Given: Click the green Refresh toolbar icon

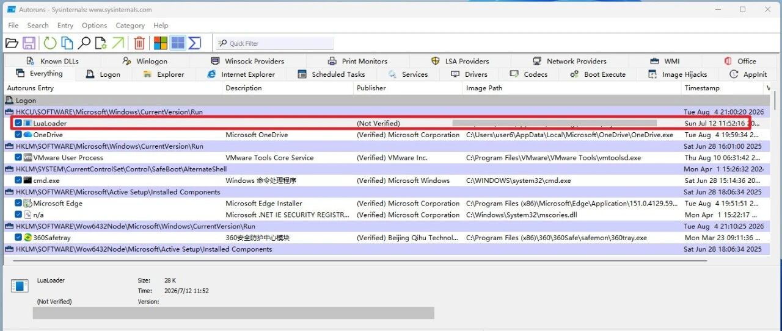Looking at the screenshot, I should (50, 43).
